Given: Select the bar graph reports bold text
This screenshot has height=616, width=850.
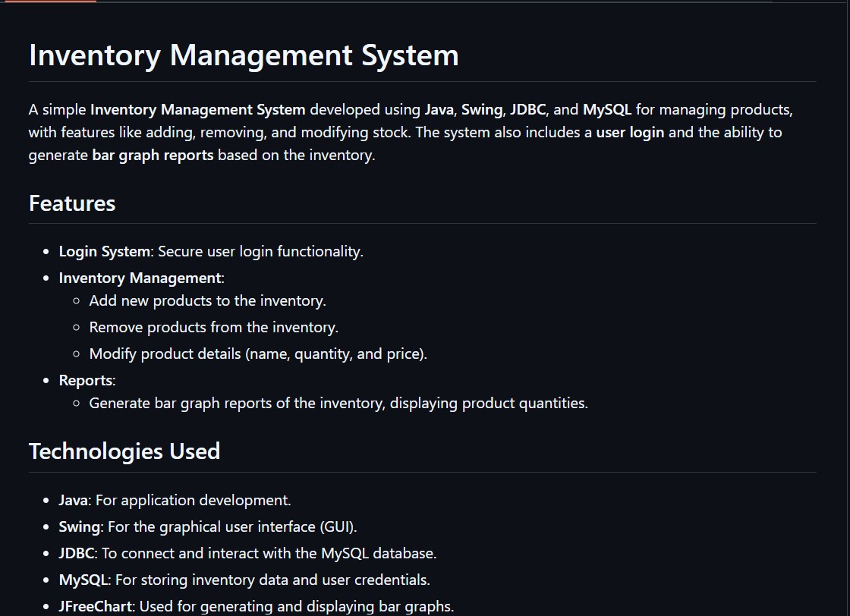Looking at the screenshot, I should 152,154.
